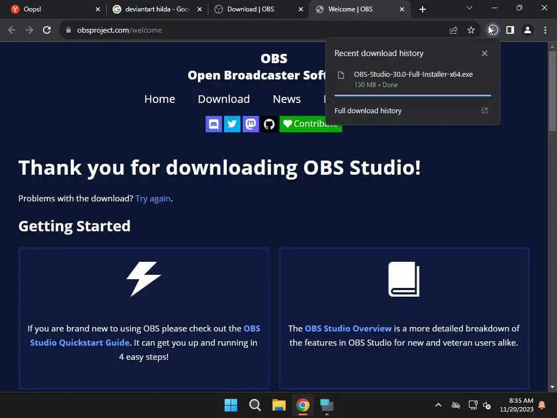Show hidden system tray icons
The width and height of the screenshot is (557, 418).
(x=438, y=405)
